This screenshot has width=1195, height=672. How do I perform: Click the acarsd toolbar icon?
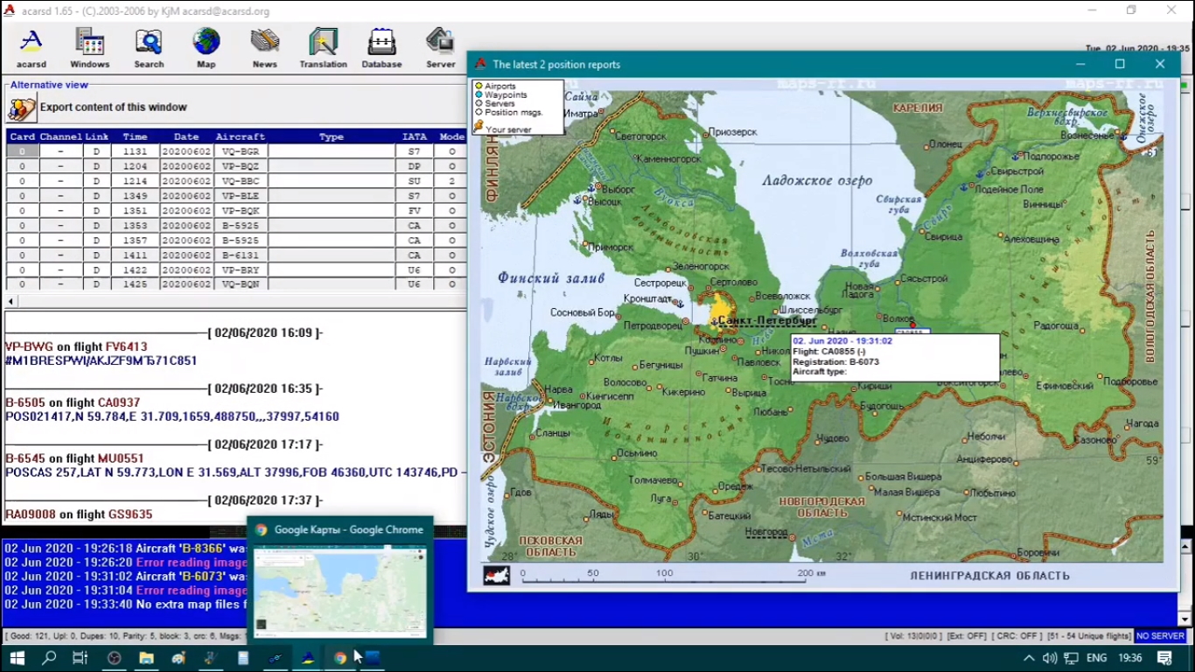pyautogui.click(x=31, y=48)
